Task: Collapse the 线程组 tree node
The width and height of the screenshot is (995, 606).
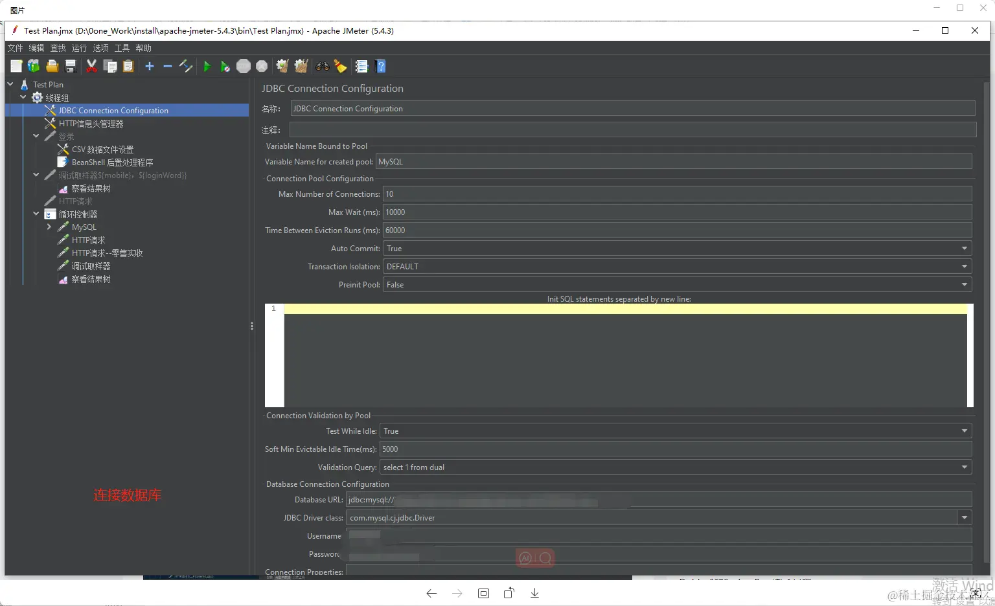Action: point(23,97)
